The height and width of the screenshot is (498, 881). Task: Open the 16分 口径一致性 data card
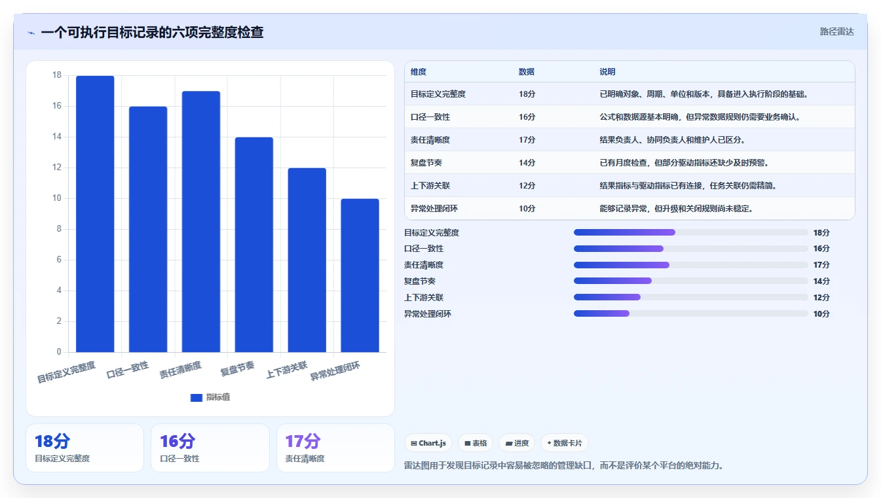pos(210,448)
